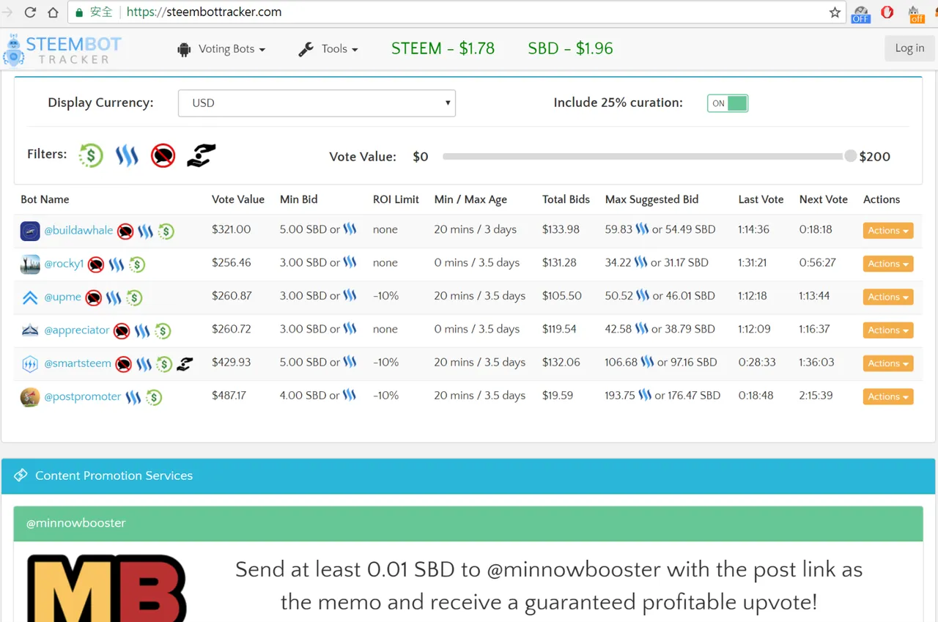938x622 pixels.
Task: Click the green dollar icon in @buildawhale row
Action: pyautogui.click(x=166, y=232)
